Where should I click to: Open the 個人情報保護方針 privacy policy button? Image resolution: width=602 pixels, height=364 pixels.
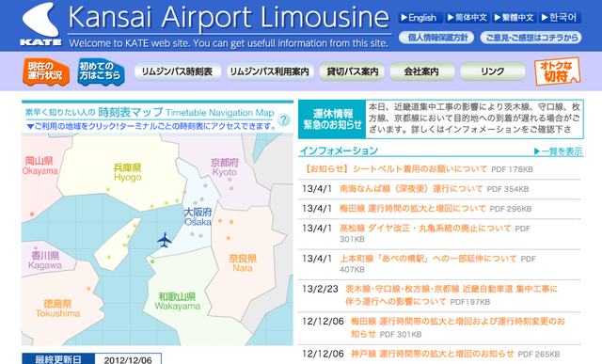pyautogui.click(x=436, y=38)
